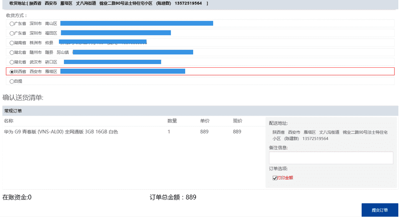
Task: Choose the 湖北省 随州市 随县 厉山镇 radio button
Action: point(12,53)
